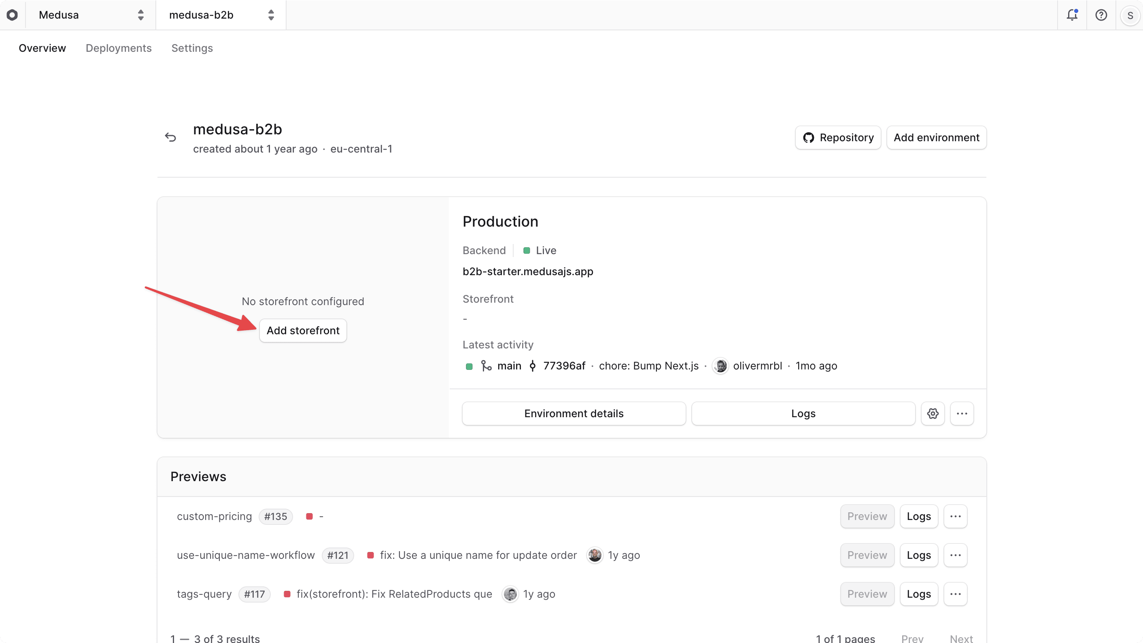The image size is (1143, 643).
Task: Click the Medusa logo icon
Action: click(13, 15)
